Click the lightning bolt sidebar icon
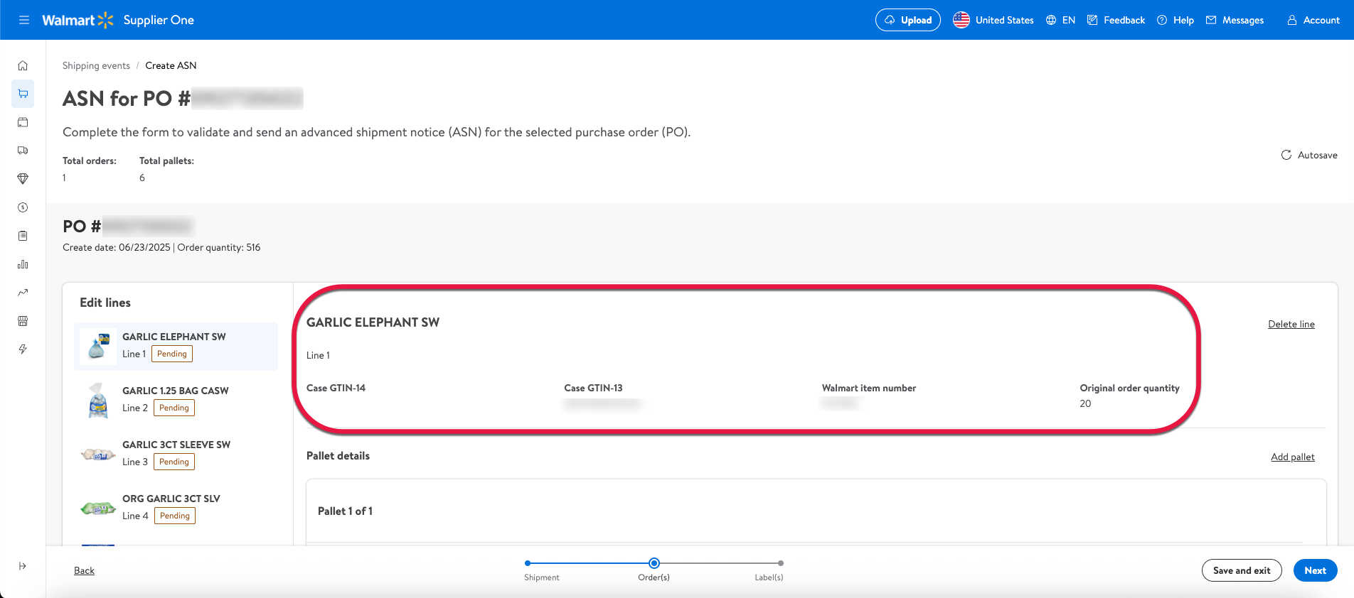 tap(23, 349)
